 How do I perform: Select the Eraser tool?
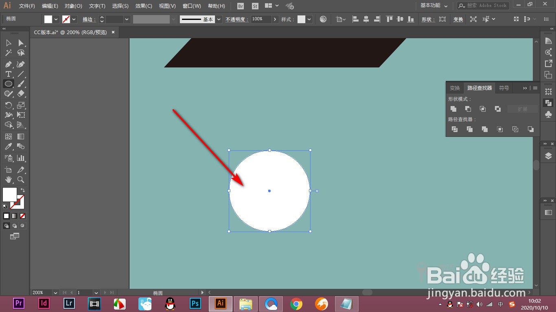tap(21, 93)
